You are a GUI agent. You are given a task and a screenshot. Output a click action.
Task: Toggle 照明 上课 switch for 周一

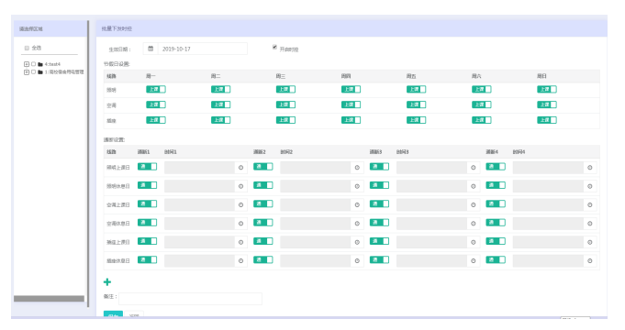coord(156,89)
